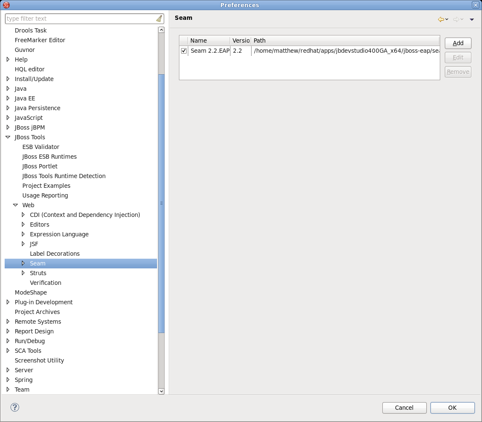Collapse the Web subtree
This screenshot has height=422, width=482.
[16, 205]
